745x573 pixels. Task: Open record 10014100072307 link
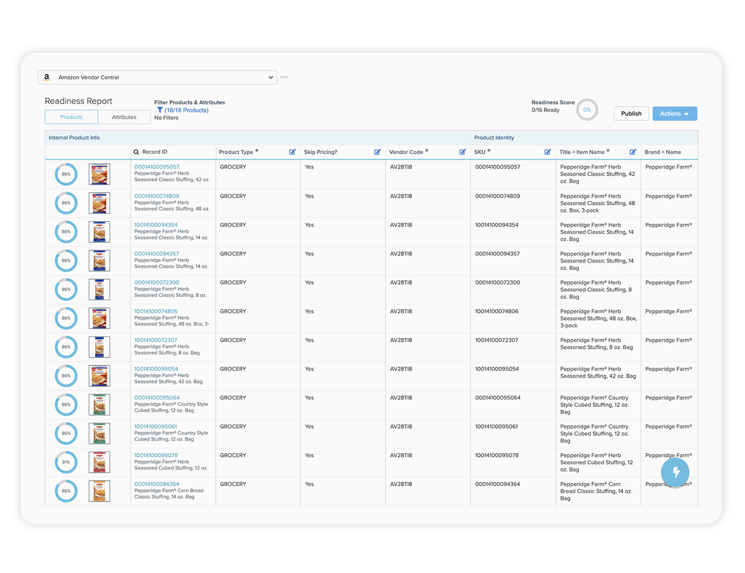click(x=156, y=340)
